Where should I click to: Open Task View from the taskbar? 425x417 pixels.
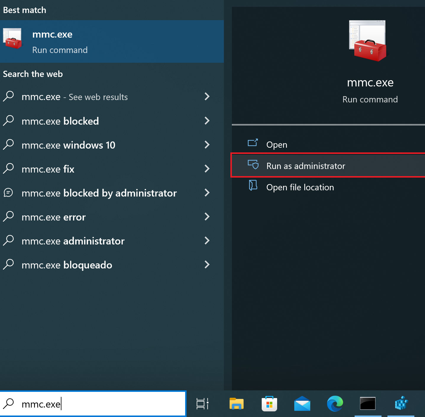pyautogui.click(x=203, y=404)
